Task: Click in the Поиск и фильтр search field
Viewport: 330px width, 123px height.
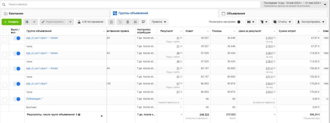Action: pyautogui.click(x=130, y=4)
